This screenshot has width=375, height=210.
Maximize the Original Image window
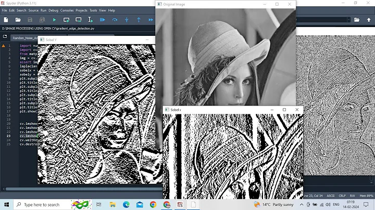pos(277,4)
